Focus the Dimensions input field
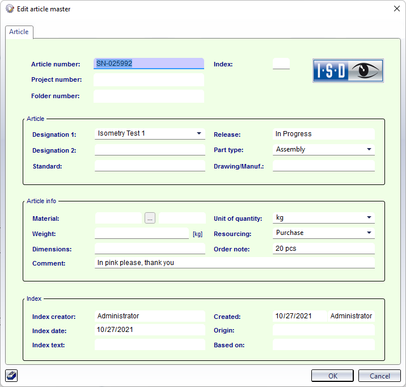Viewport: 406px width, 387px height. [150, 249]
